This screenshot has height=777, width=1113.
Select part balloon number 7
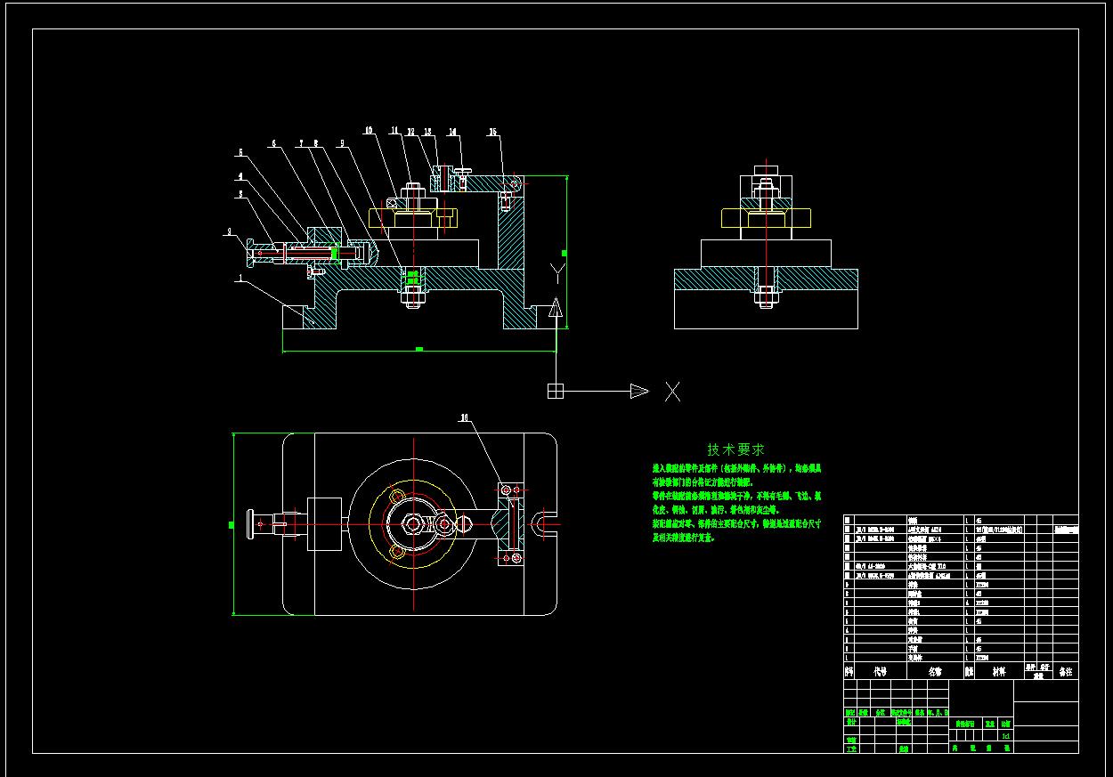pos(303,142)
